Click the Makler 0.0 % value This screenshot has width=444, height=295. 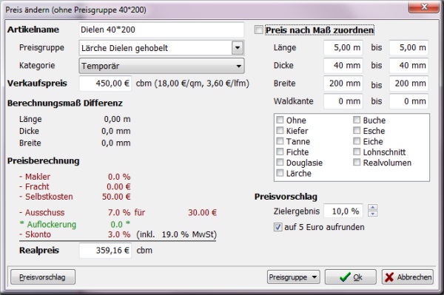(x=119, y=177)
